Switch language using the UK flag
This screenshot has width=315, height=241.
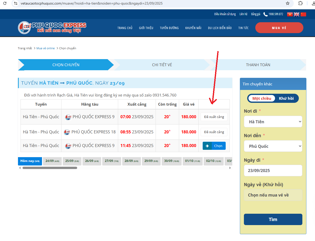297,14
